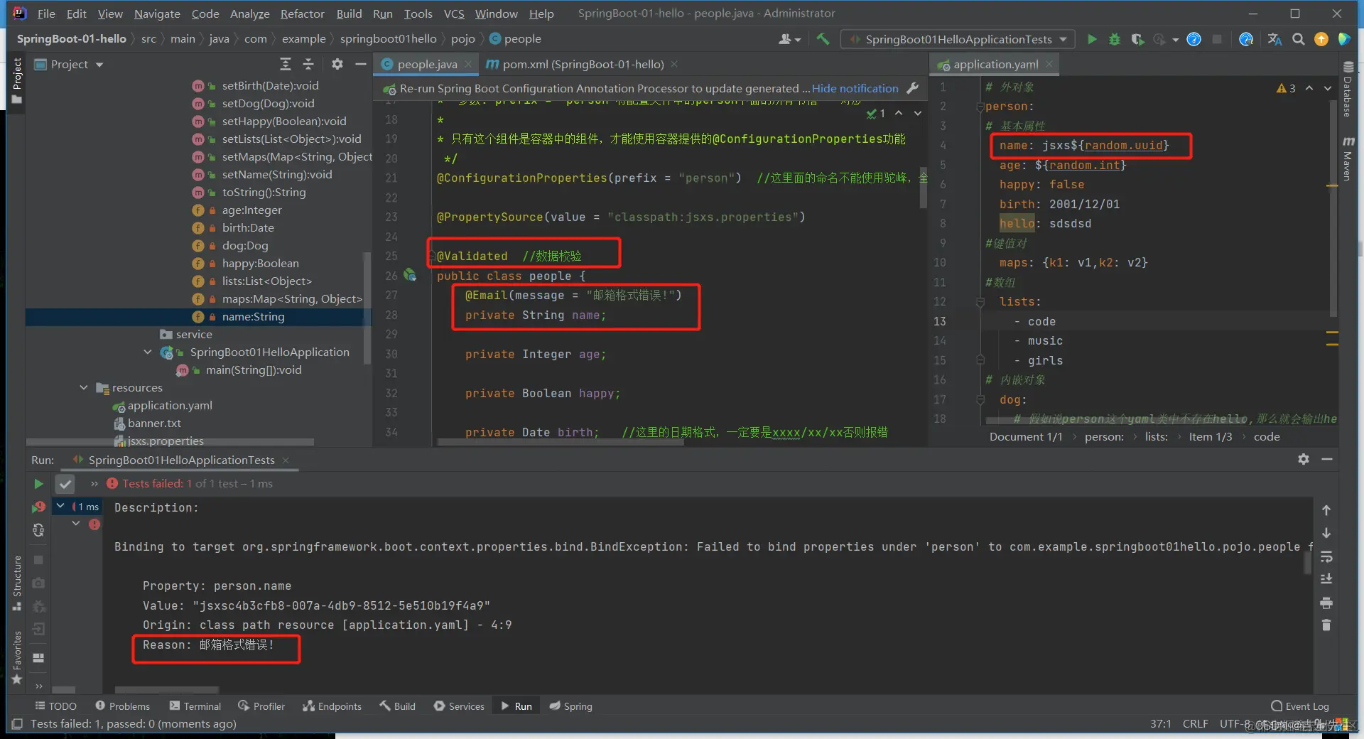Print the Run console output
Viewport: 1364px width, 739px height.
pyautogui.click(x=1326, y=603)
